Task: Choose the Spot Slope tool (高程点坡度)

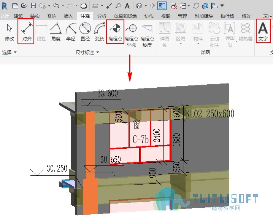Action: 147,35
